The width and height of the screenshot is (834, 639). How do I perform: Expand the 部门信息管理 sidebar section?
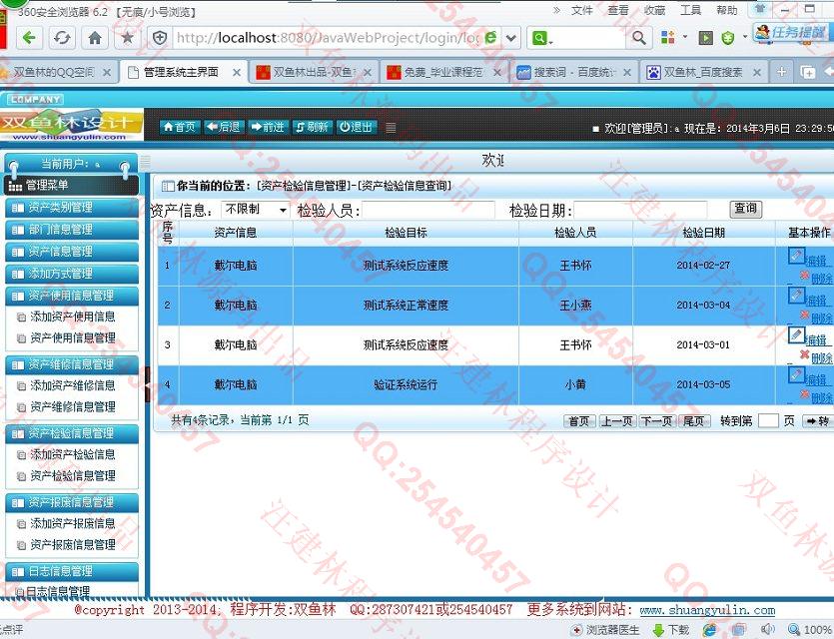click(71, 230)
